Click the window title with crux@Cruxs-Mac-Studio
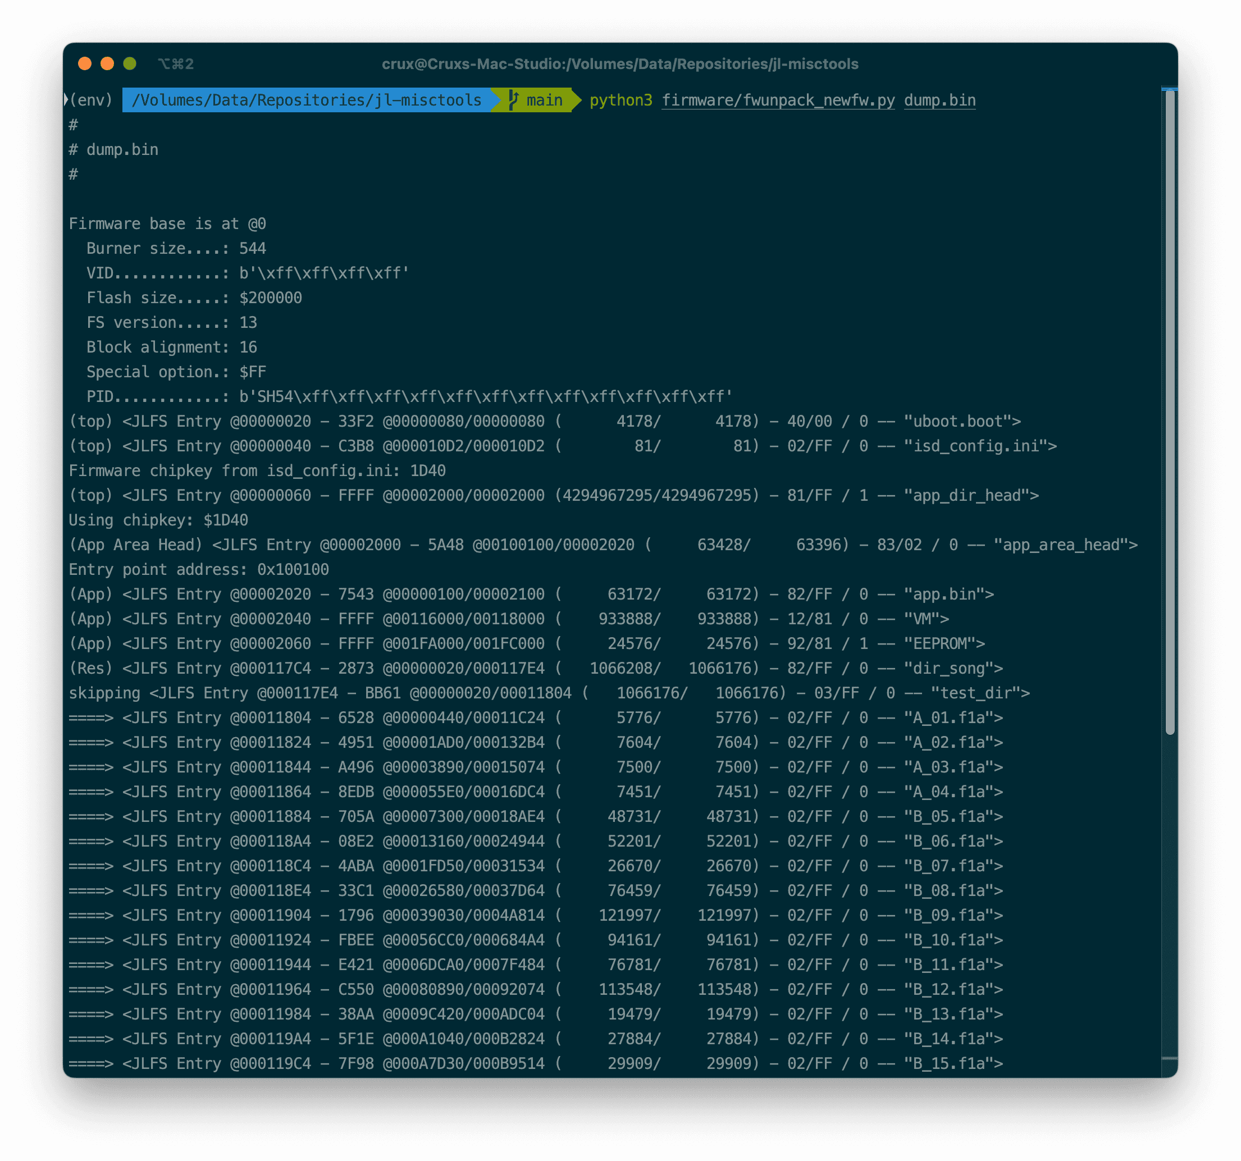The image size is (1241, 1161). click(620, 63)
